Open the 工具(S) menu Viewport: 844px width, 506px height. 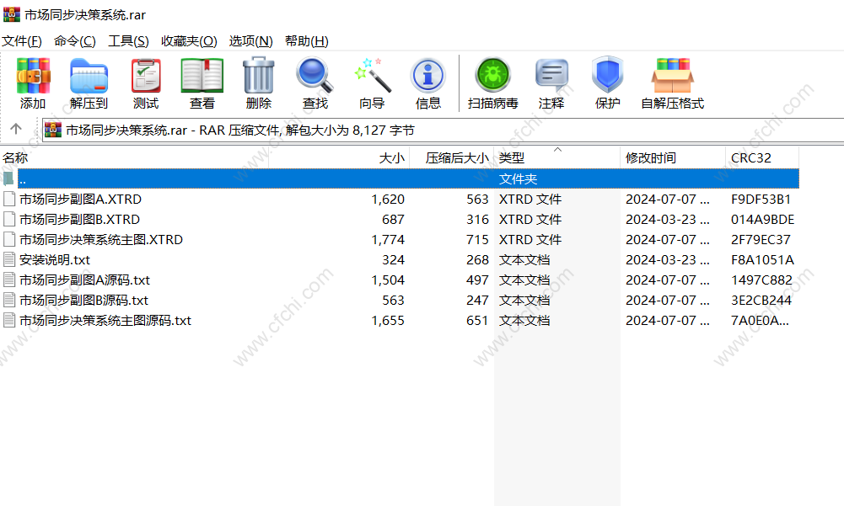(128, 41)
